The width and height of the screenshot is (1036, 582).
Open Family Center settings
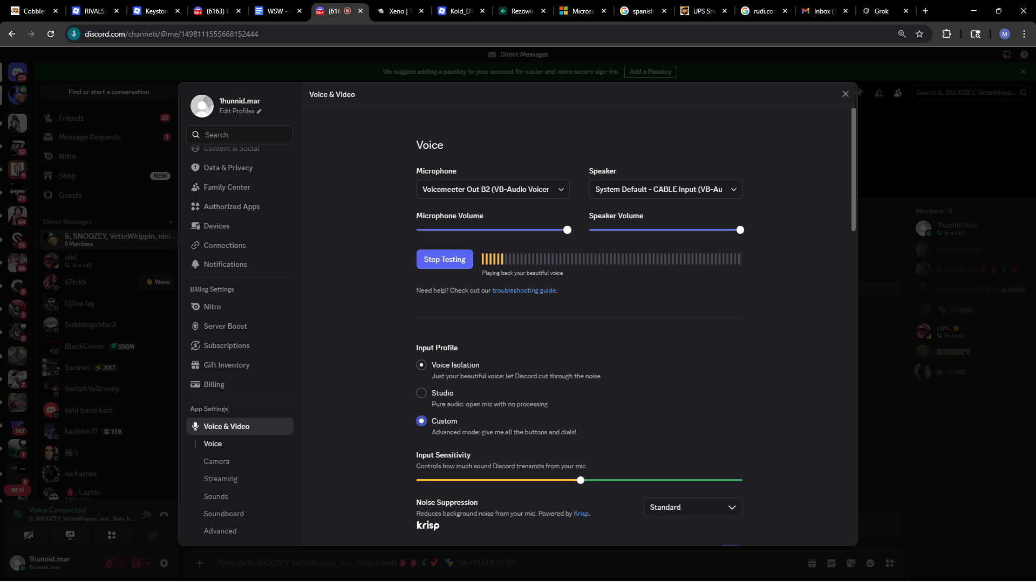point(240,187)
